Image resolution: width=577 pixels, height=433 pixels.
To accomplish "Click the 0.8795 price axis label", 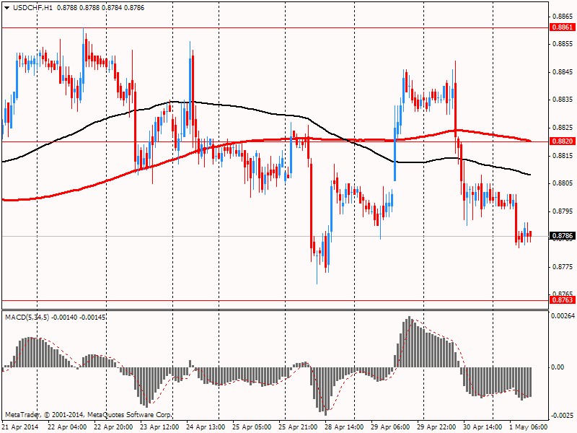I will [563, 211].
